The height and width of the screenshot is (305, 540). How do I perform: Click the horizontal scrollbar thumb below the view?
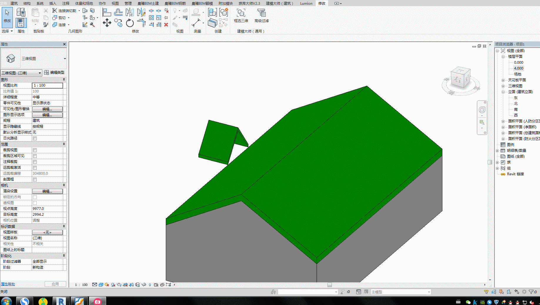coord(330,285)
